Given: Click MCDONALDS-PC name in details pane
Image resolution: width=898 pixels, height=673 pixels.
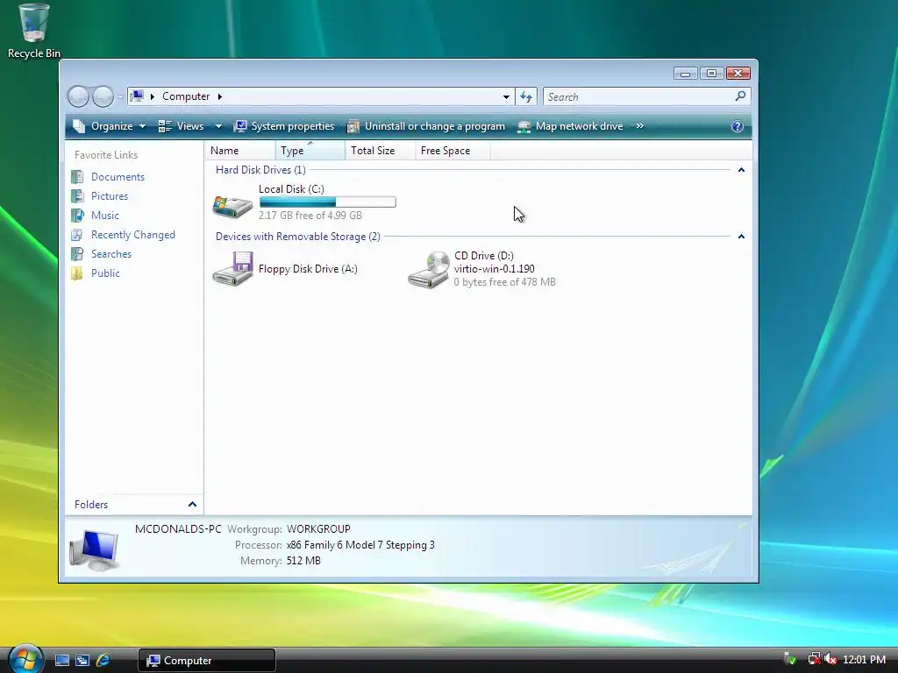Looking at the screenshot, I should click(x=178, y=529).
